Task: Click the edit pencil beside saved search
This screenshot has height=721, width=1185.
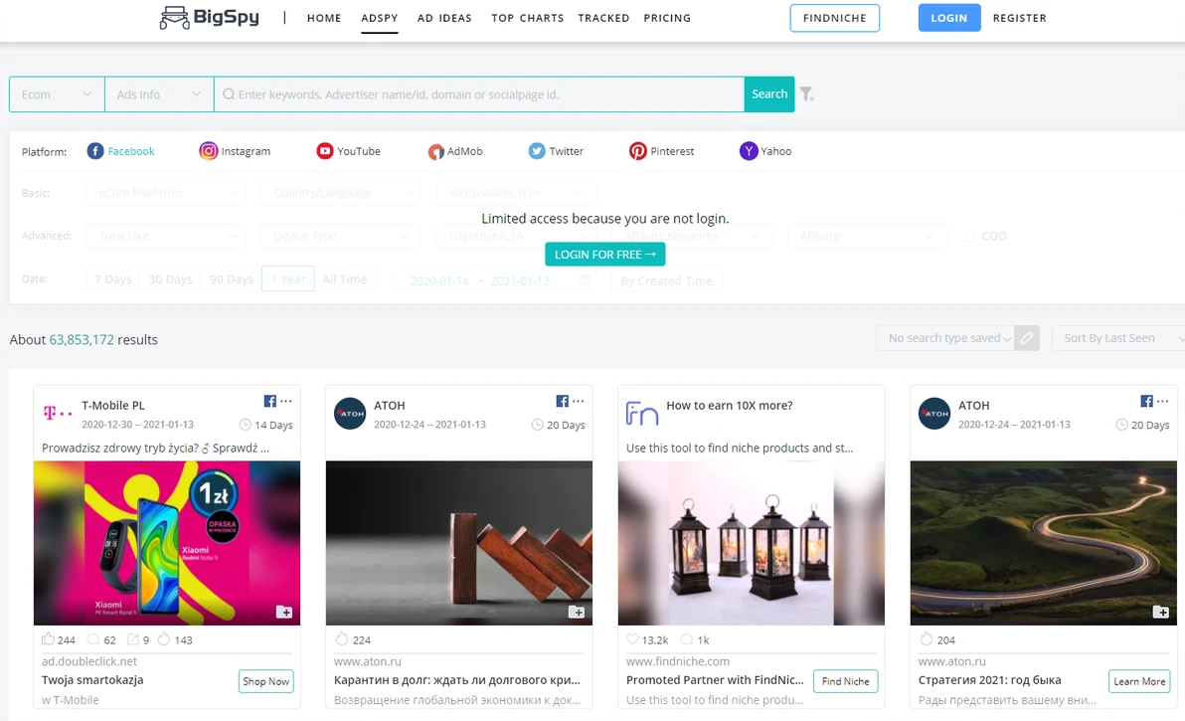Action: [1027, 338]
